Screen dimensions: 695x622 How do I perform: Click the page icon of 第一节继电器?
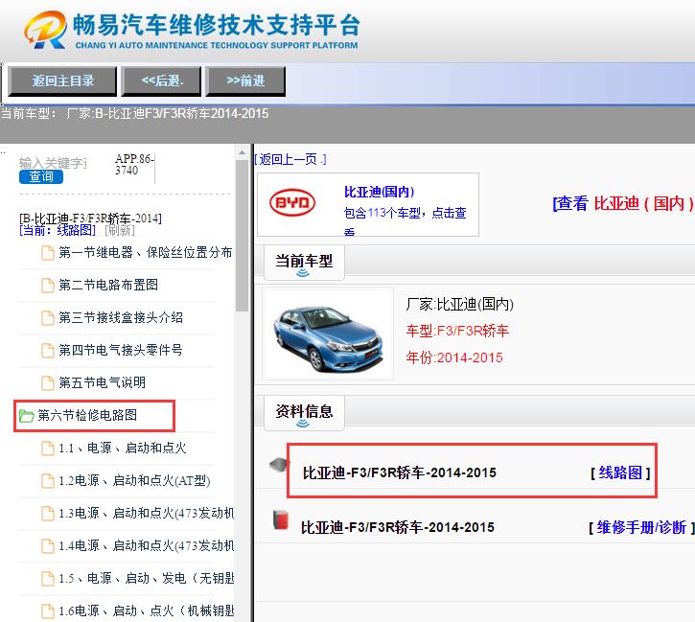pos(48,253)
